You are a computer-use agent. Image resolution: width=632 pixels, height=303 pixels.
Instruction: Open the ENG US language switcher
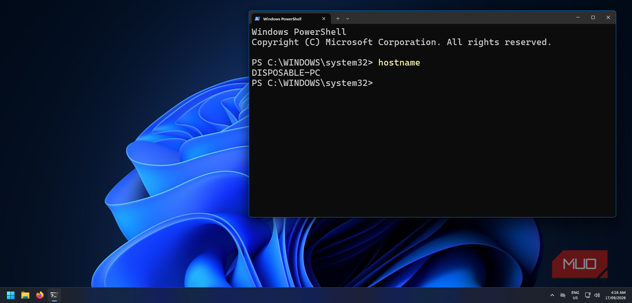click(575, 295)
